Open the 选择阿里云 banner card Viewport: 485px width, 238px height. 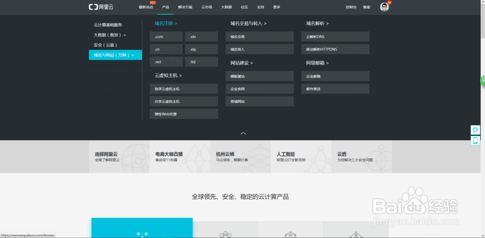click(119, 157)
